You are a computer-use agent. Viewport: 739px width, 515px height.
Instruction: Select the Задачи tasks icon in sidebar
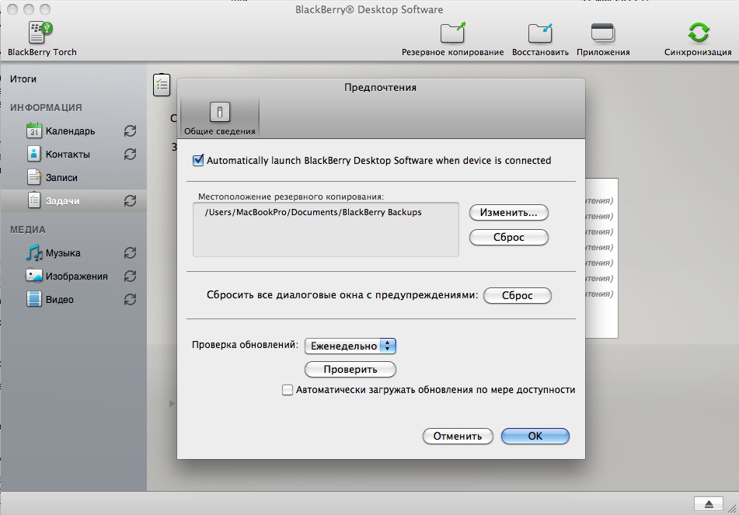[x=34, y=200]
